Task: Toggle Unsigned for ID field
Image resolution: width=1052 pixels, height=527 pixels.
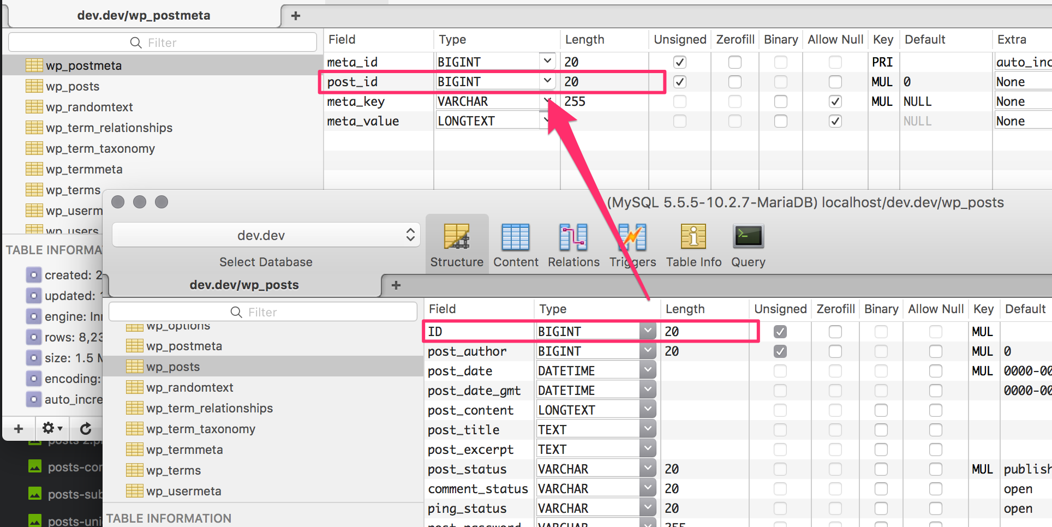Action: point(780,332)
